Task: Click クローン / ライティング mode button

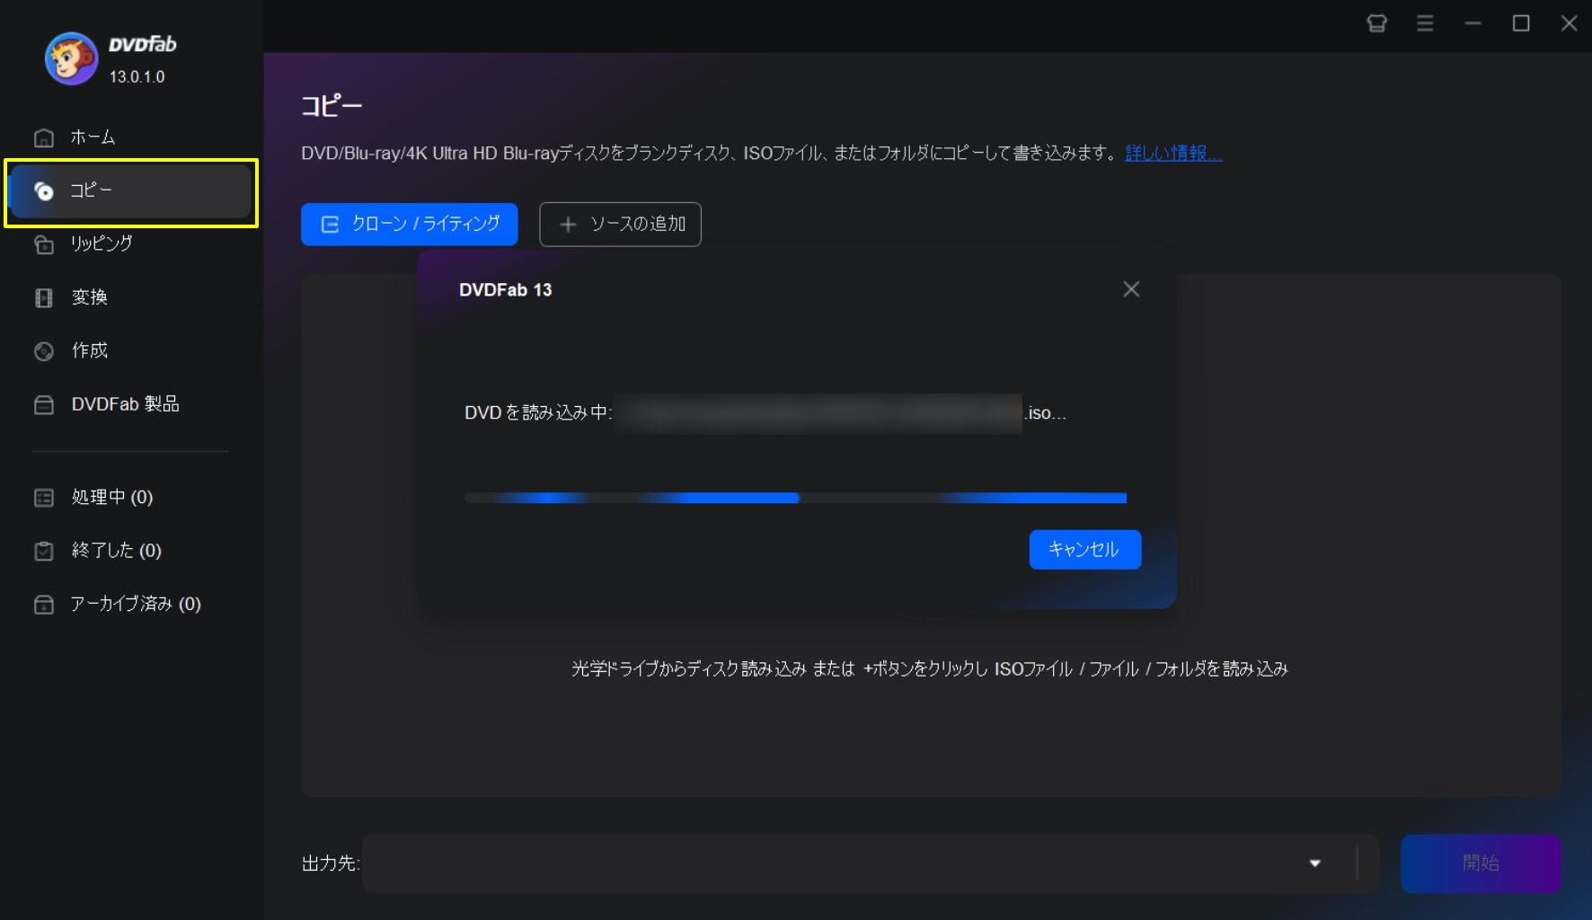Action: click(410, 224)
